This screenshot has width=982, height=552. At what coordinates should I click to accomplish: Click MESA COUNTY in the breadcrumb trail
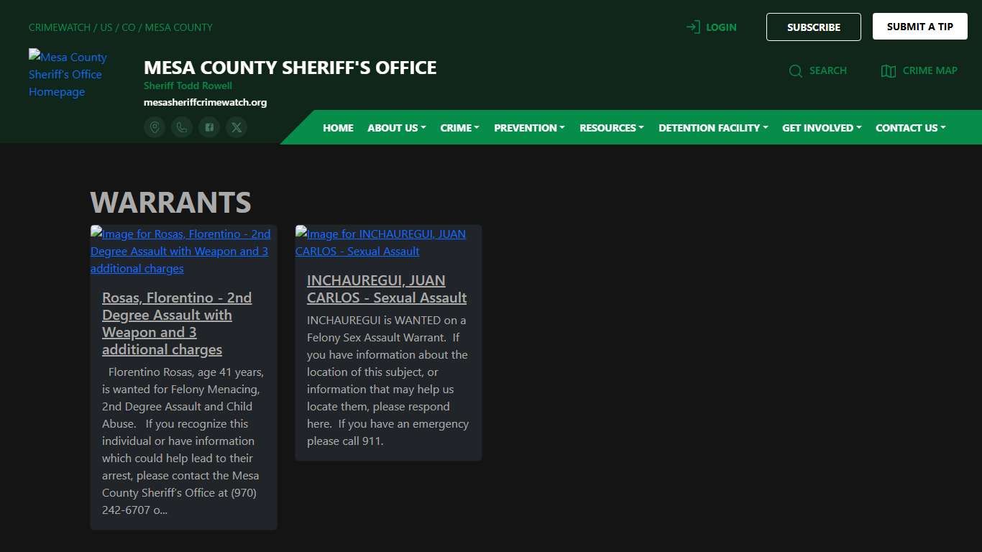pyautogui.click(x=178, y=27)
